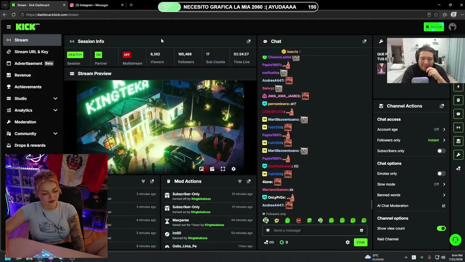Image resolution: width=465 pixels, height=262 pixels.
Task: Click Kingtekaboss in the Maxperes timeout row
Action: click(x=214, y=225)
